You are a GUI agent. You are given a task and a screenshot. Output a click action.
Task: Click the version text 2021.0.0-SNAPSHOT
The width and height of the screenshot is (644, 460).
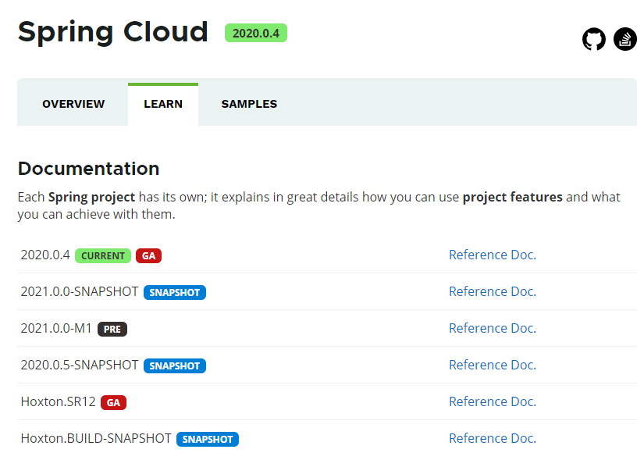coord(80,291)
